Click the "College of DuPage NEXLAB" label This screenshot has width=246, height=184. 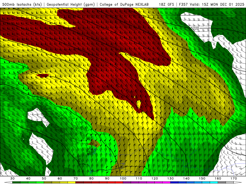click(124, 4)
